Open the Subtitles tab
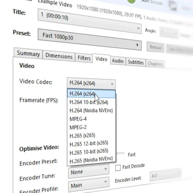 136,62
